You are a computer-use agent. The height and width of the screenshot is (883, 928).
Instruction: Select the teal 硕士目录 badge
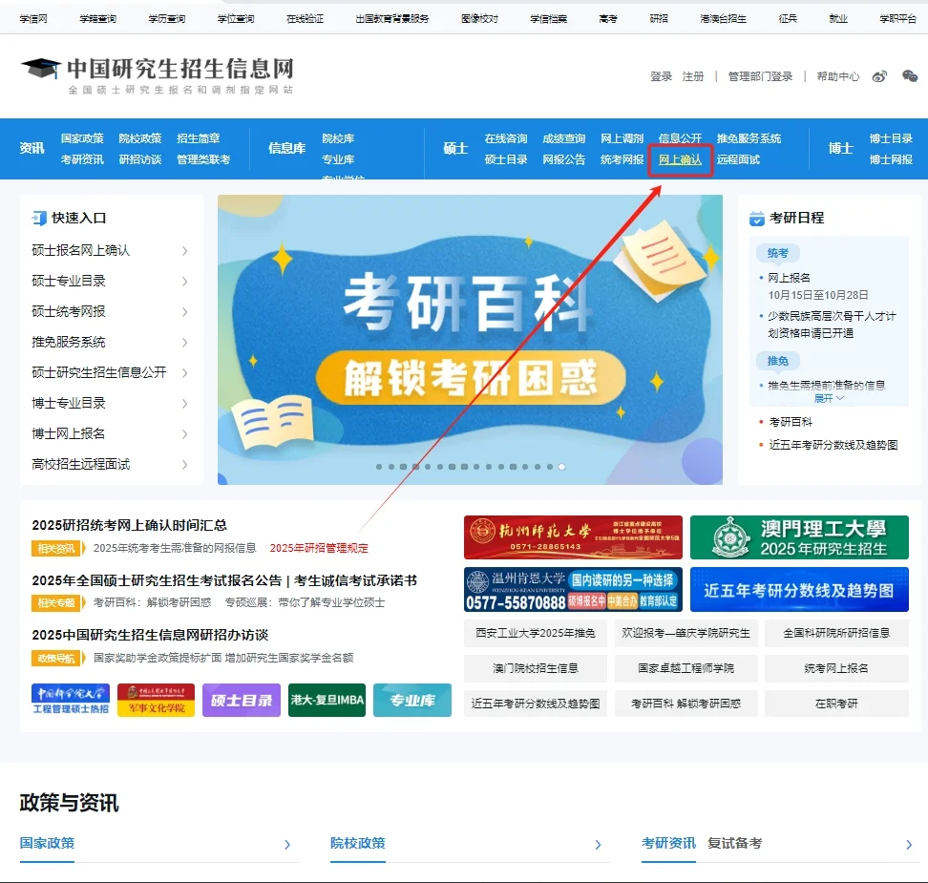pos(242,700)
